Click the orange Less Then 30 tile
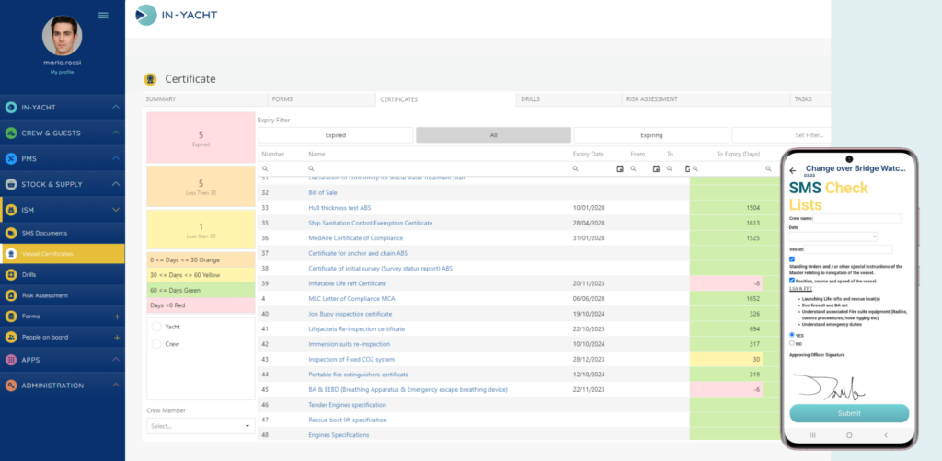The image size is (942, 461). 201,186
